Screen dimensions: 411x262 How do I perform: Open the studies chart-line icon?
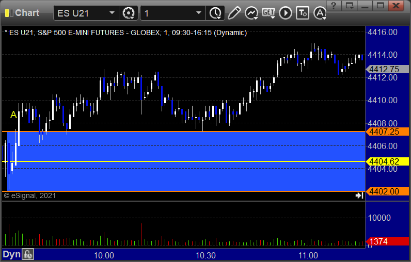251,13
